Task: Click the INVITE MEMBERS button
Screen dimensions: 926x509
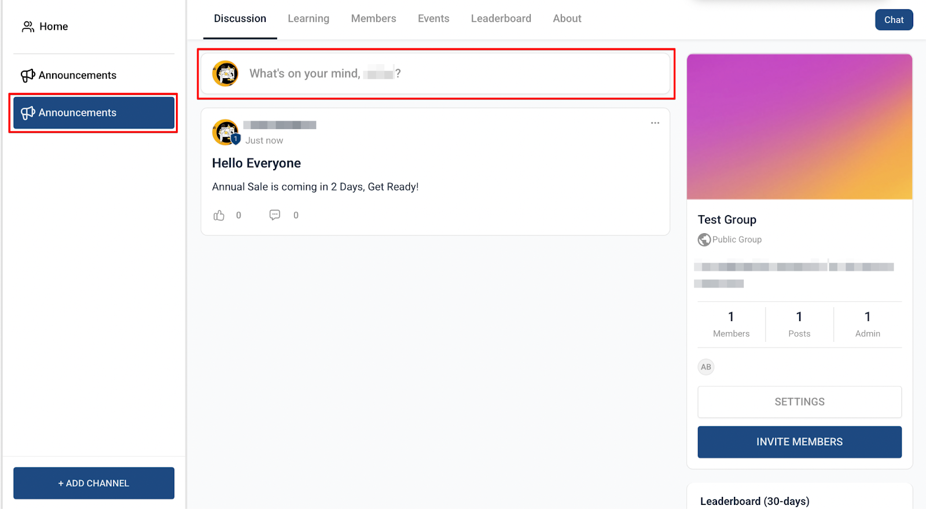Action: pos(799,442)
